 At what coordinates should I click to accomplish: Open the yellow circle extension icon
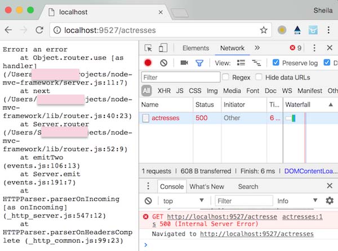(x=282, y=30)
